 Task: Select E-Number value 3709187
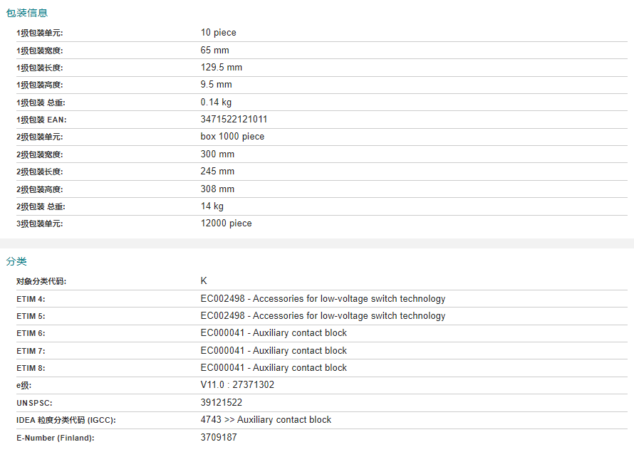[219, 438]
